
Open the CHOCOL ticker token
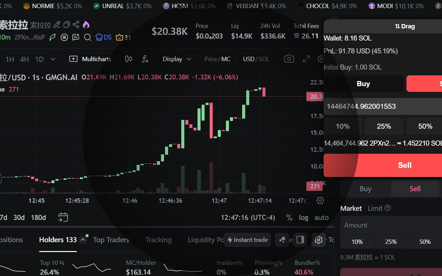(x=327, y=6)
